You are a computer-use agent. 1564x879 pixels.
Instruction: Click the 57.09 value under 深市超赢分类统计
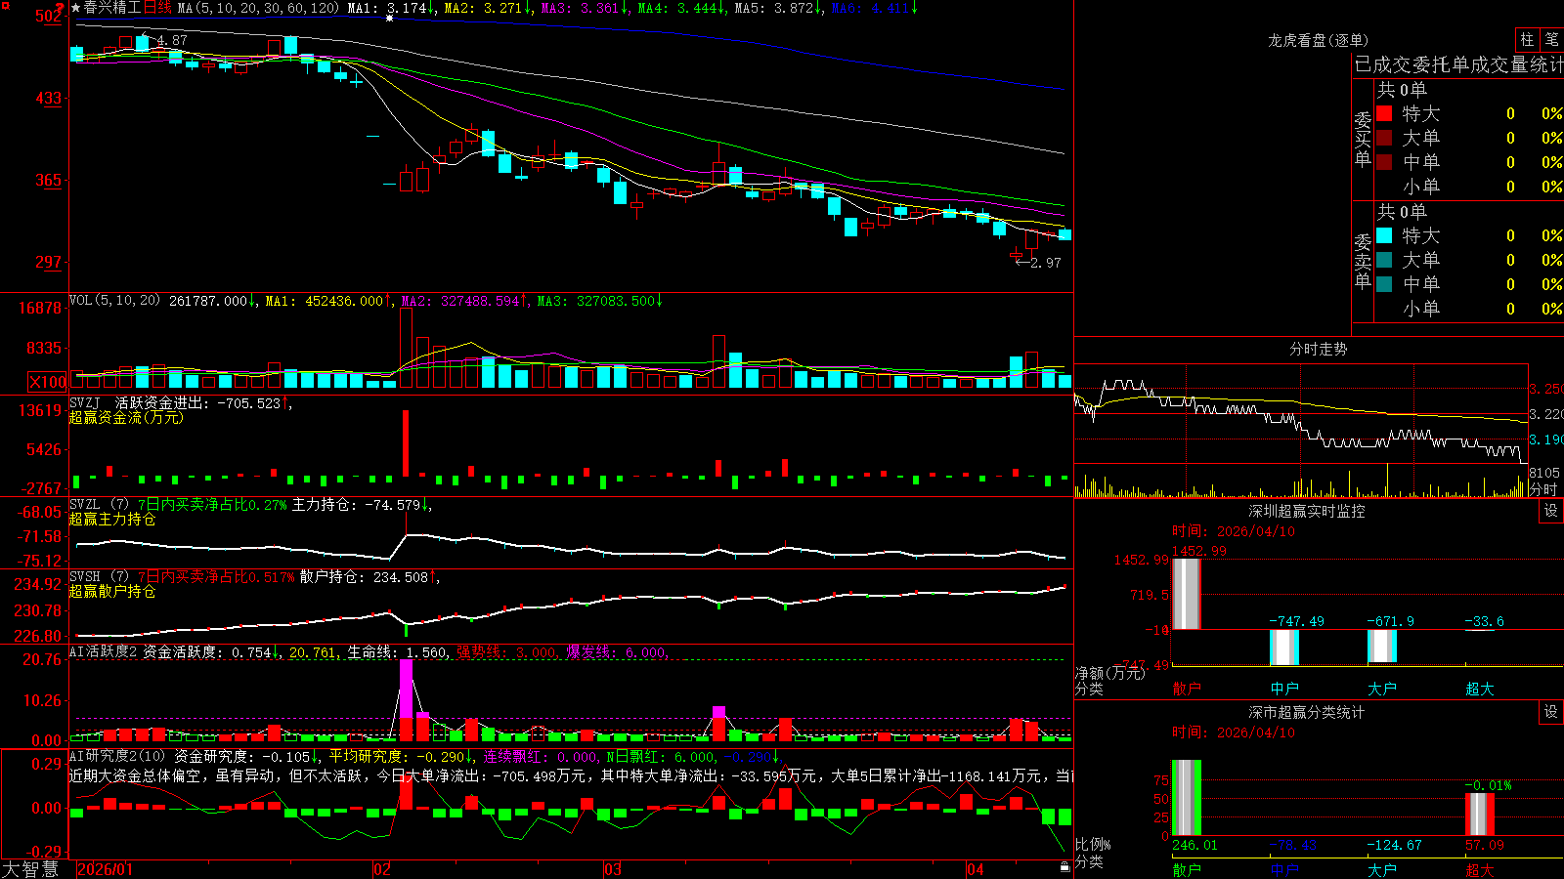click(1484, 845)
